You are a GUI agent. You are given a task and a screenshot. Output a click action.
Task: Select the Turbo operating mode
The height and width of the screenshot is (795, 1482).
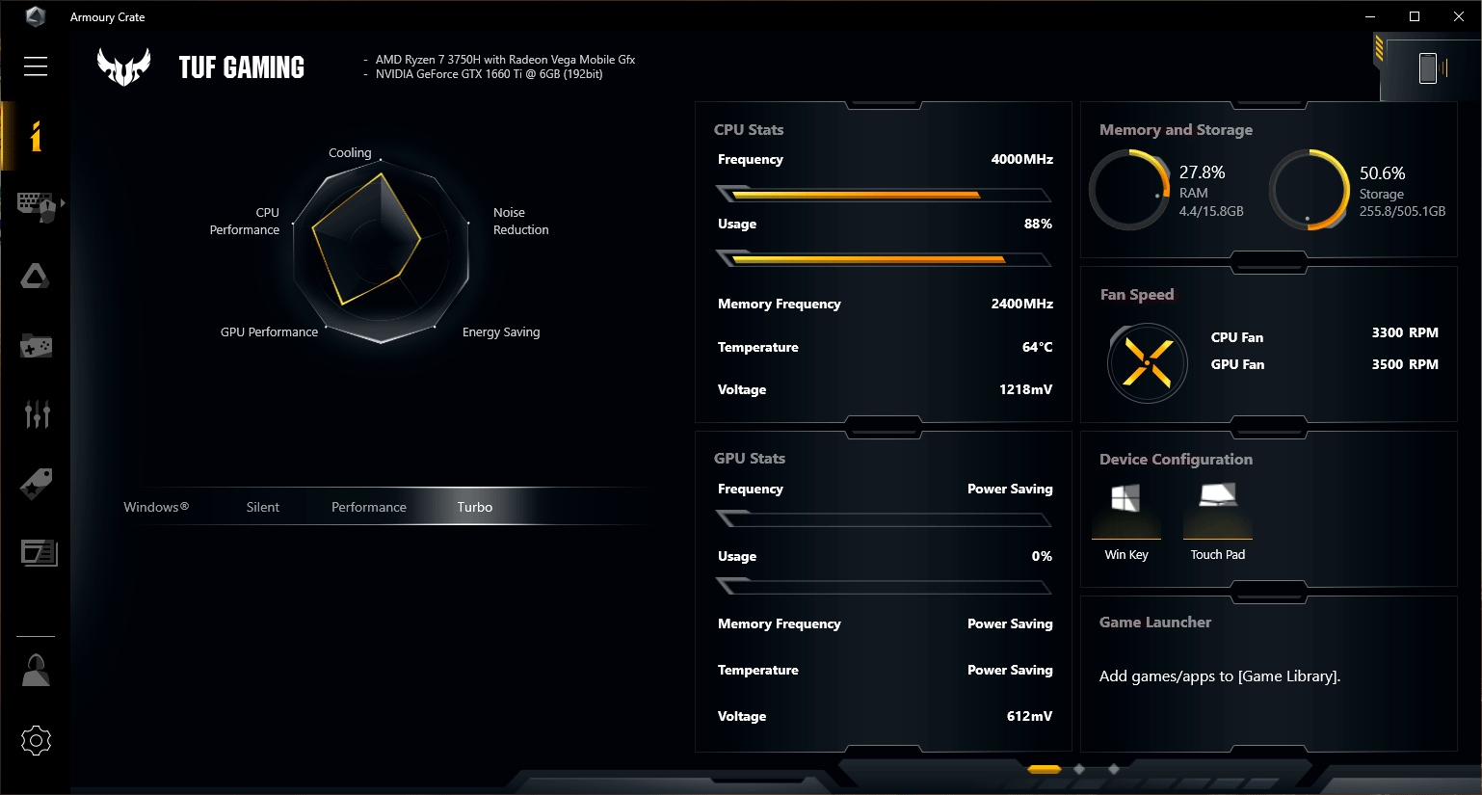tap(475, 507)
